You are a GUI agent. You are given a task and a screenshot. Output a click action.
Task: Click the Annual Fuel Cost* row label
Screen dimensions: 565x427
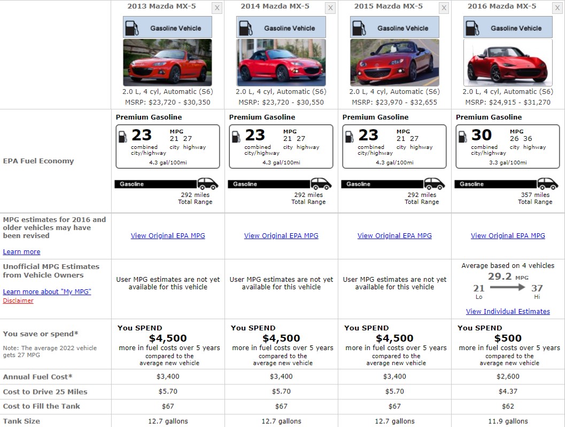[37, 377]
